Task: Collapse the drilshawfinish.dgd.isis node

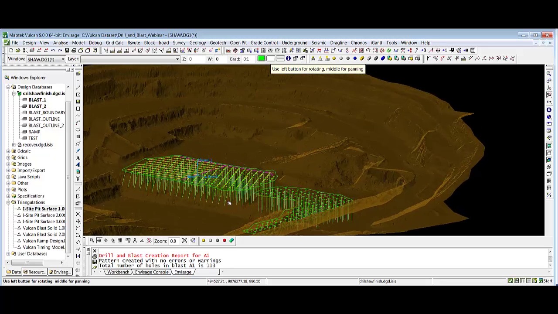Action: tap(14, 93)
